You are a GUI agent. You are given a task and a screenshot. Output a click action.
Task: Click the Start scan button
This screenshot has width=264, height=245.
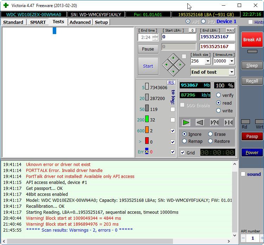coord(148,66)
